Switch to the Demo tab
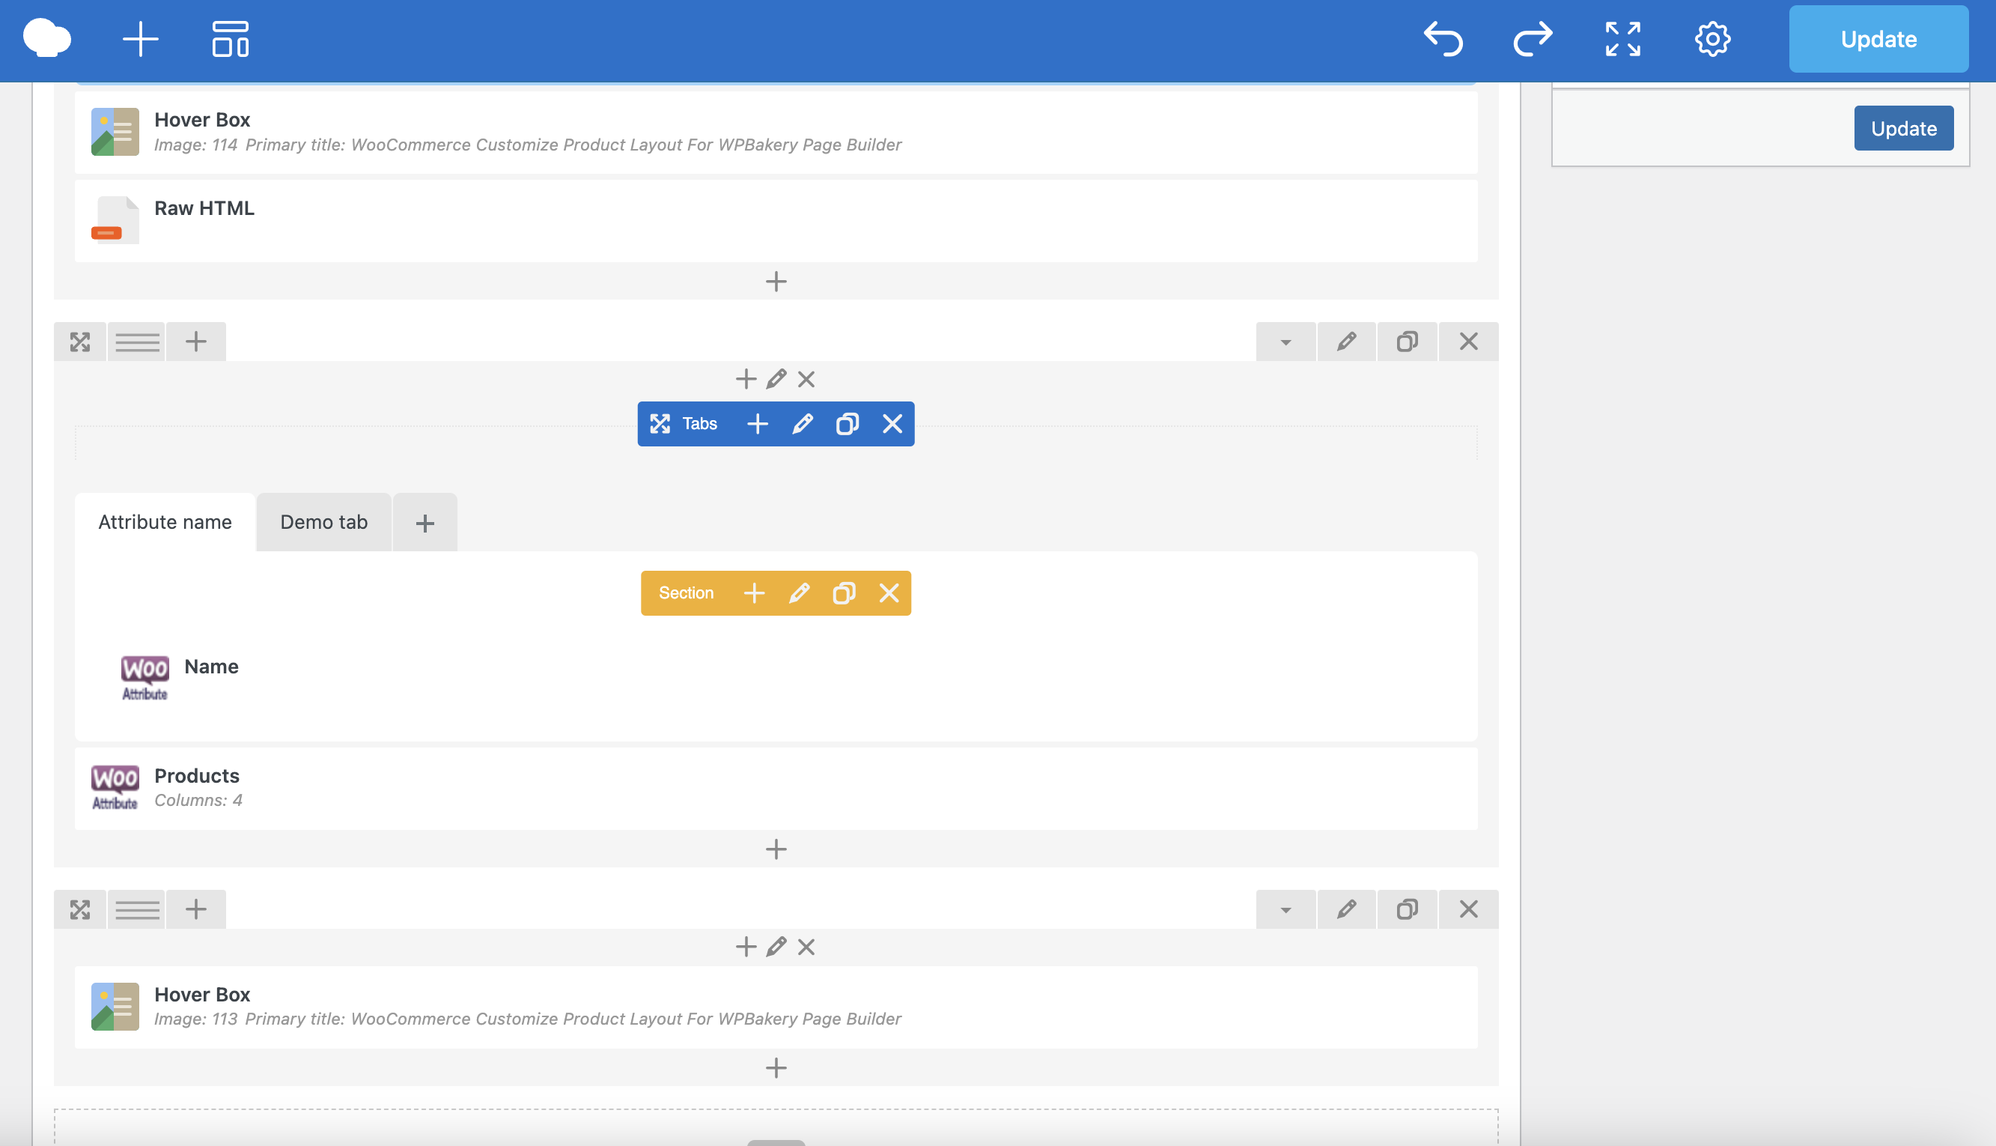The height and width of the screenshot is (1146, 1996). click(x=323, y=523)
